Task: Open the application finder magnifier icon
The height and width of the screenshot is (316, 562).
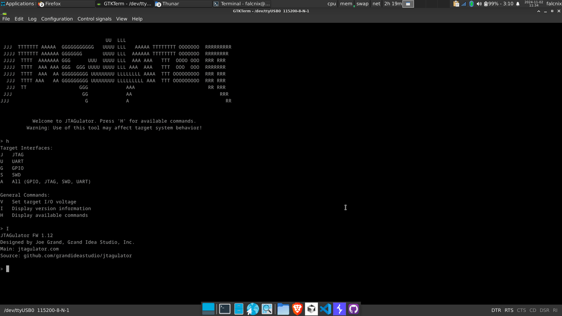Action: point(267,309)
